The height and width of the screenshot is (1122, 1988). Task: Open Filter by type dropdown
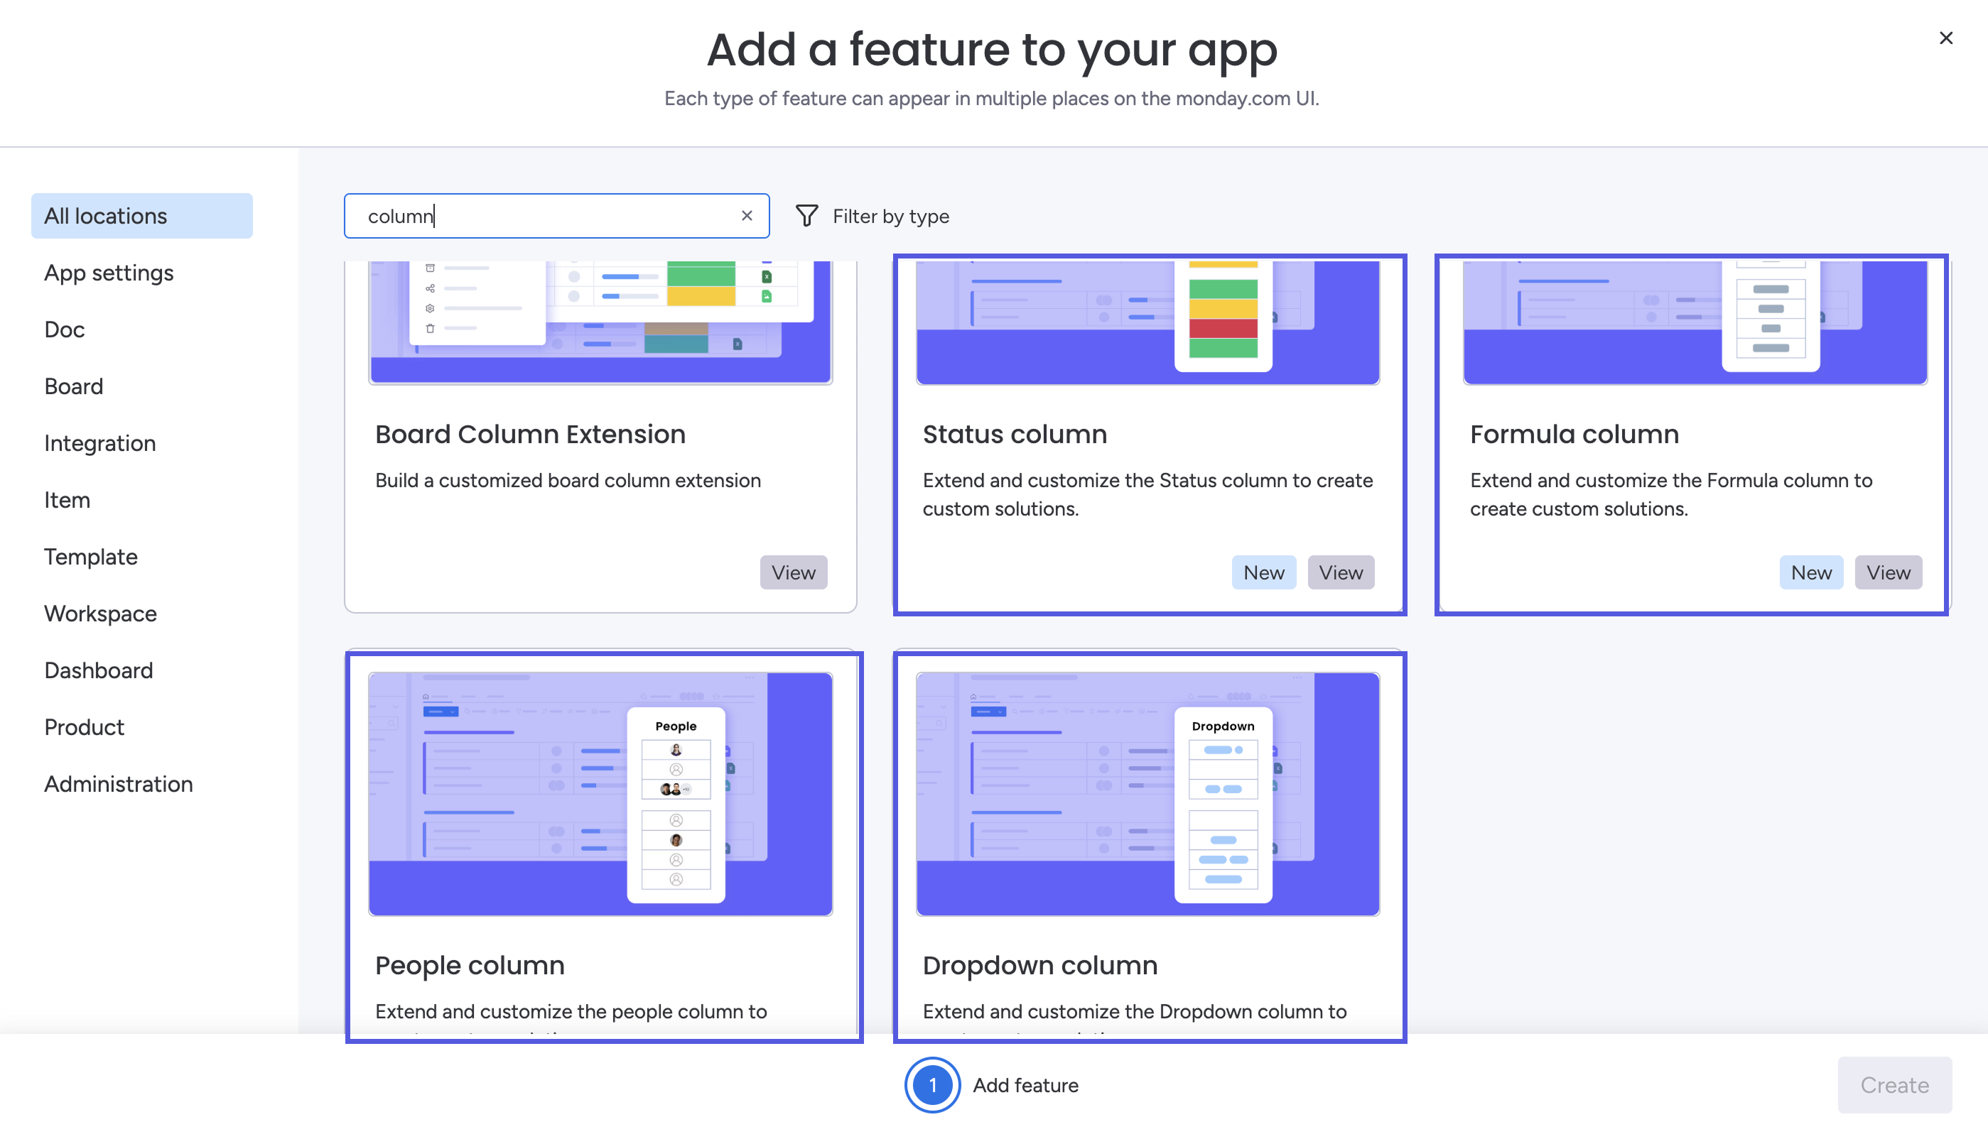(890, 216)
